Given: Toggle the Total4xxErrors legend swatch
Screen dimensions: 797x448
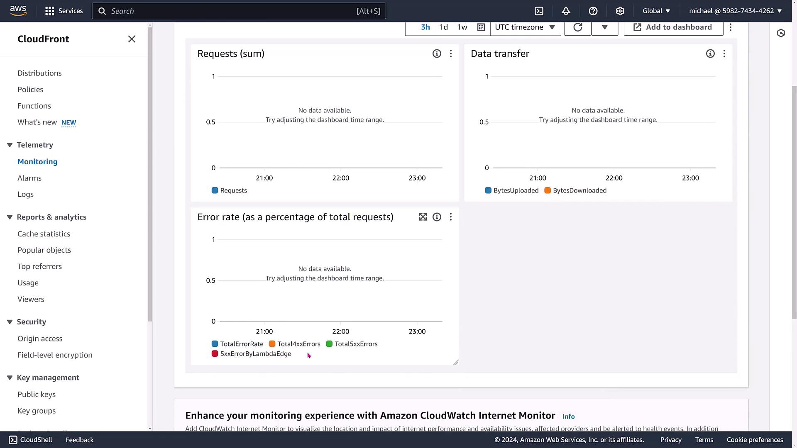Looking at the screenshot, I should coord(272,344).
